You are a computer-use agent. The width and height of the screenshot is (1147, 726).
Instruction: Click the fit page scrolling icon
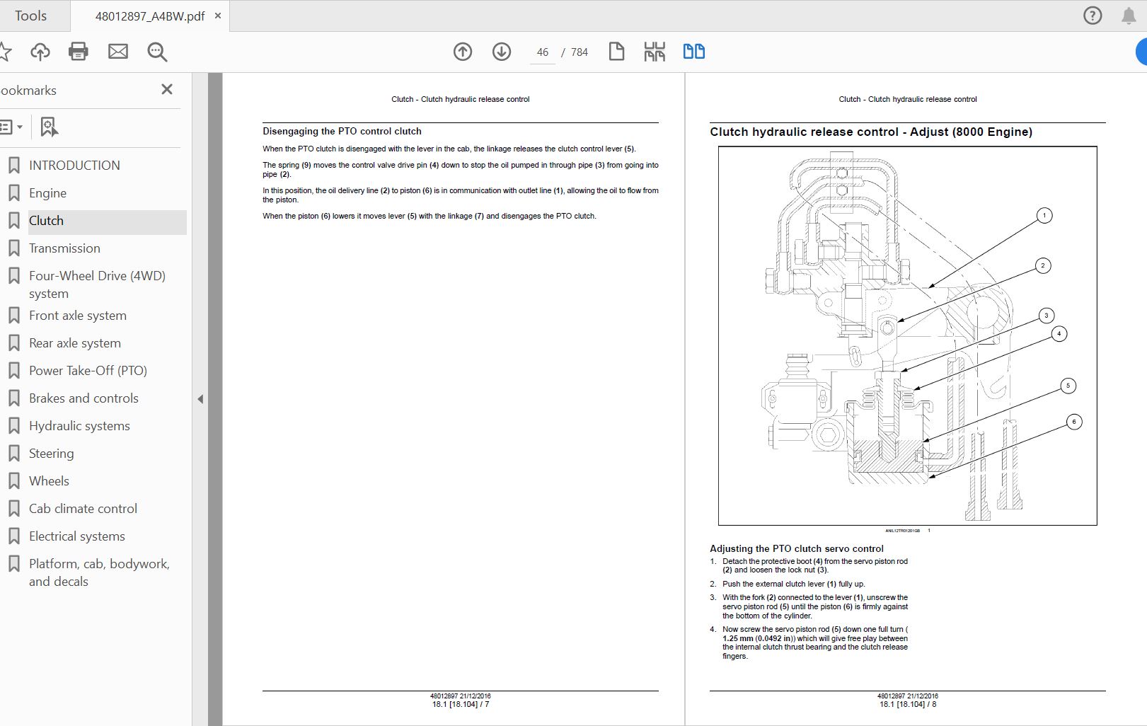click(655, 52)
